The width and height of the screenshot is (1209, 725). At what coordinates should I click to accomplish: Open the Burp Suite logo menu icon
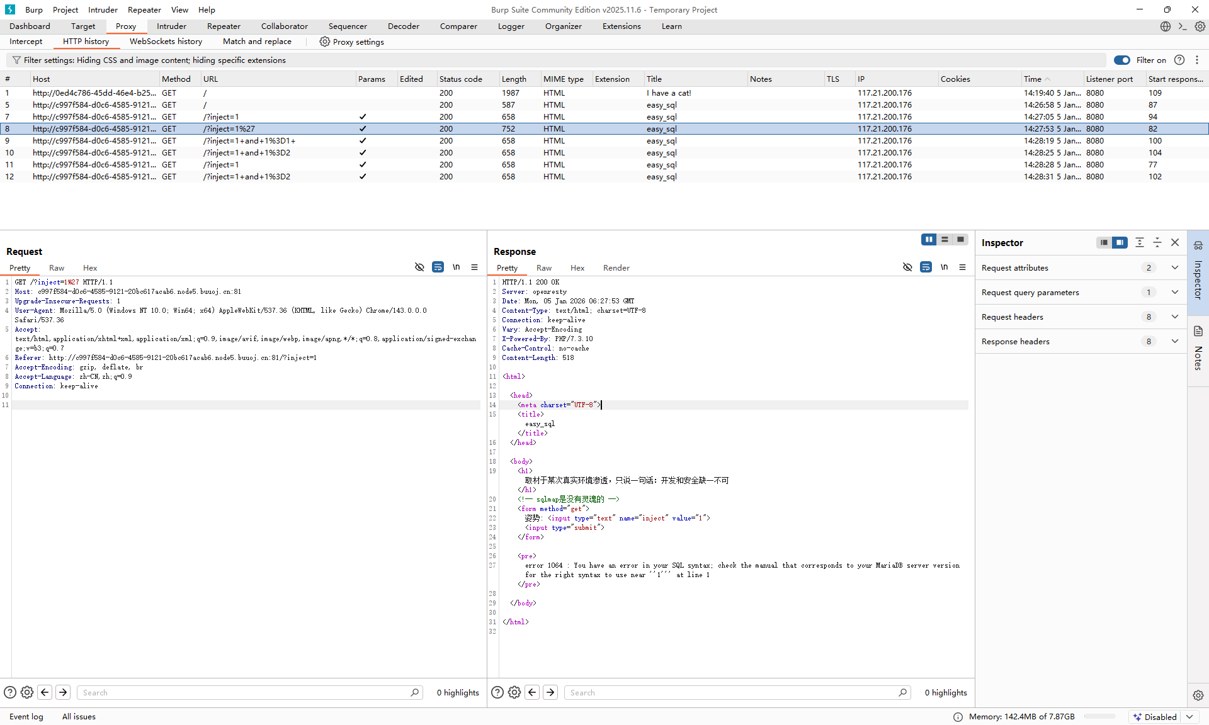tap(10, 9)
